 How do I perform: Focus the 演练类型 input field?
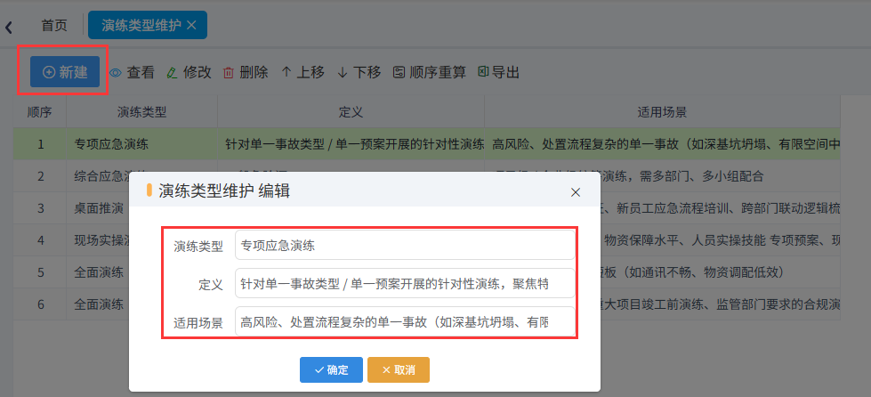pos(405,245)
